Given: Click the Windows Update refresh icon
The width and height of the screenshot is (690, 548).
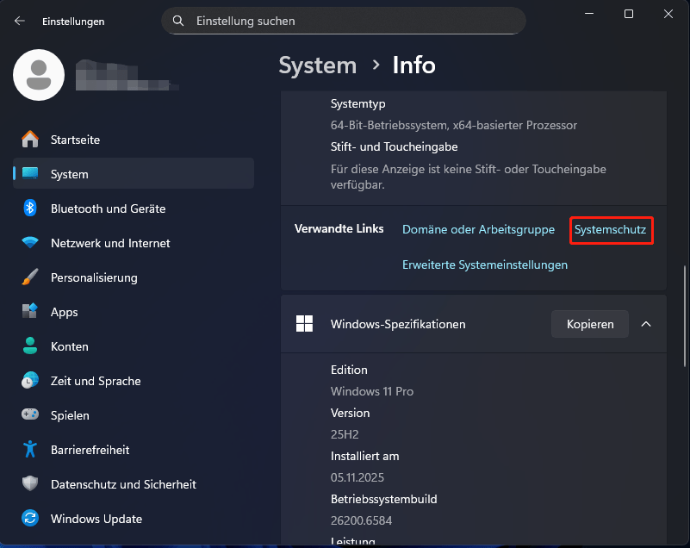Looking at the screenshot, I should (x=30, y=518).
